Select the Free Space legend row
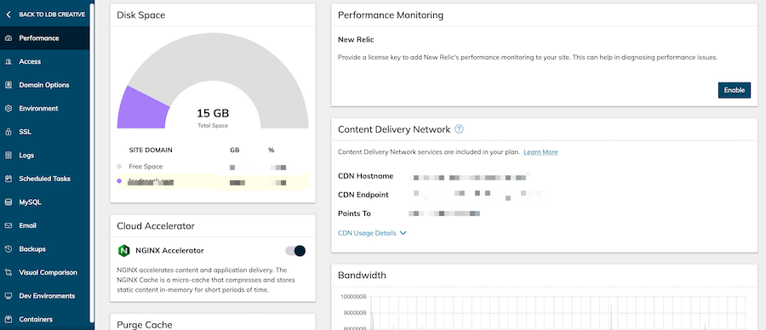The image size is (766, 330). (x=213, y=167)
